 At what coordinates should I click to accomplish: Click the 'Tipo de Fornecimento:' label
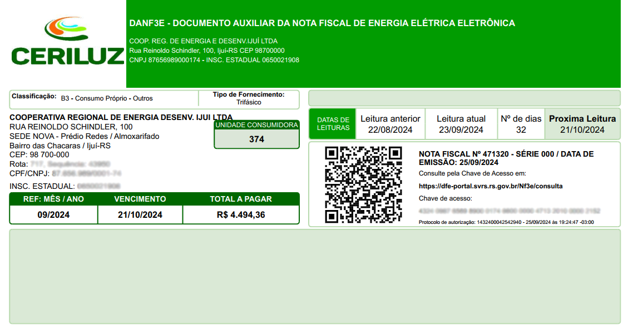pyautogui.click(x=249, y=94)
